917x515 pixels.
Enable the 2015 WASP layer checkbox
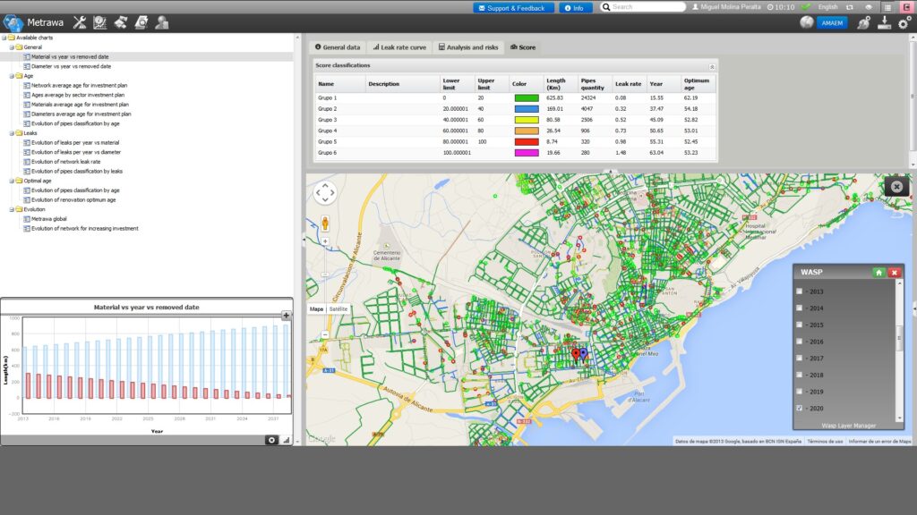(x=800, y=325)
